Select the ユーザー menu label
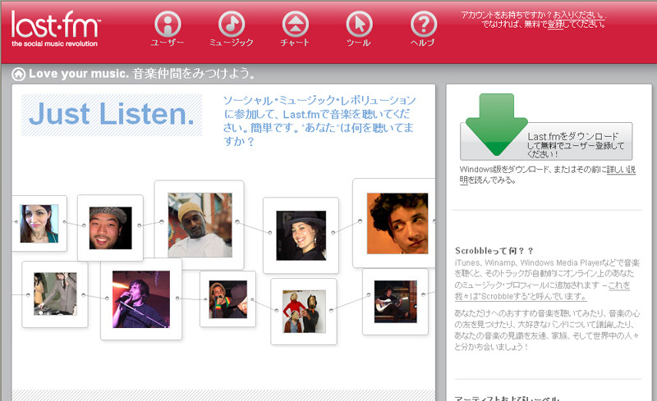The image size is (657, 401). 168,43
